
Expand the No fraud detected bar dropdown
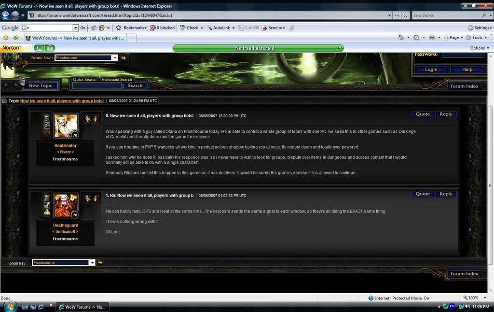[x=340, y=48]
